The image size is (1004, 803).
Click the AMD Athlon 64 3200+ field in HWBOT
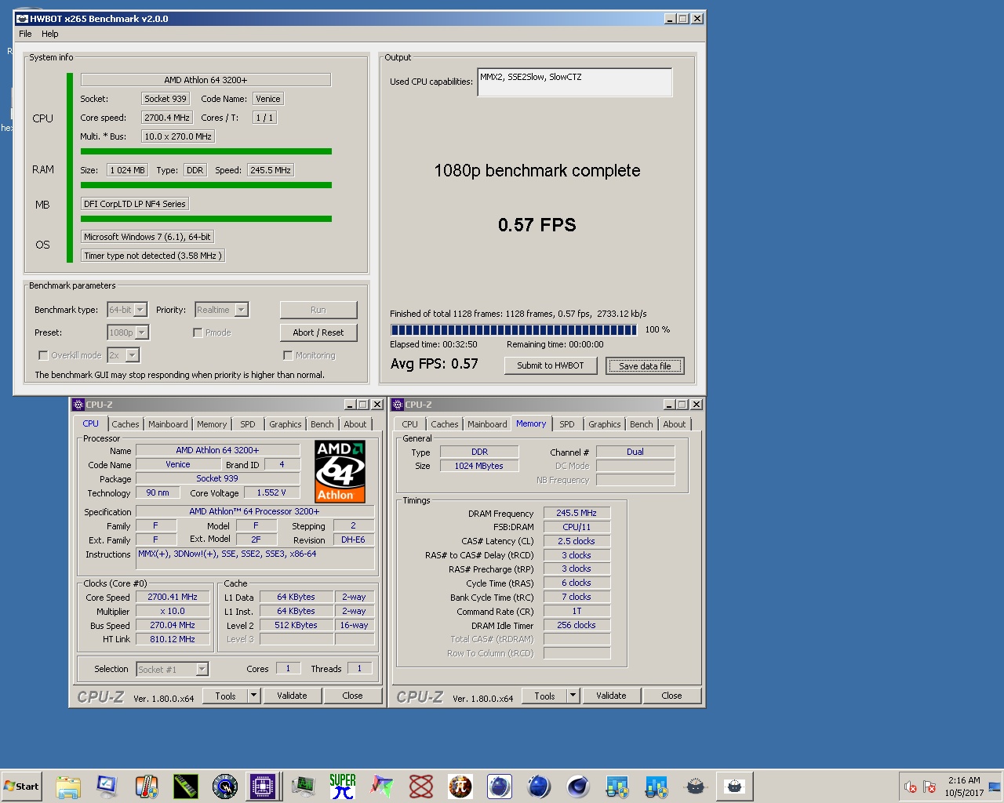coord(206,80)
